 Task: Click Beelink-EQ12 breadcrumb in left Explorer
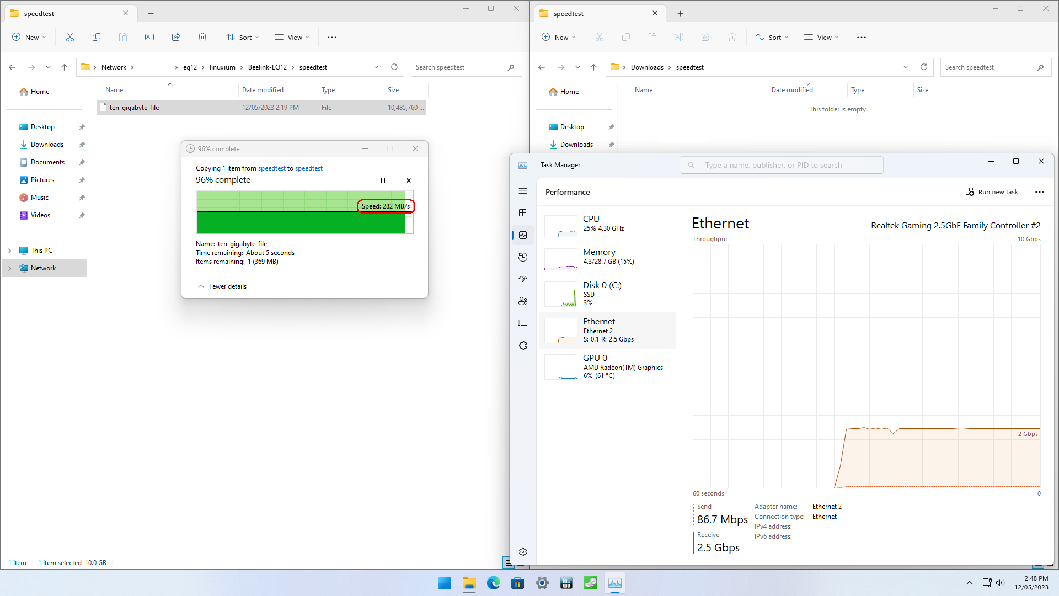click(268, 67)
